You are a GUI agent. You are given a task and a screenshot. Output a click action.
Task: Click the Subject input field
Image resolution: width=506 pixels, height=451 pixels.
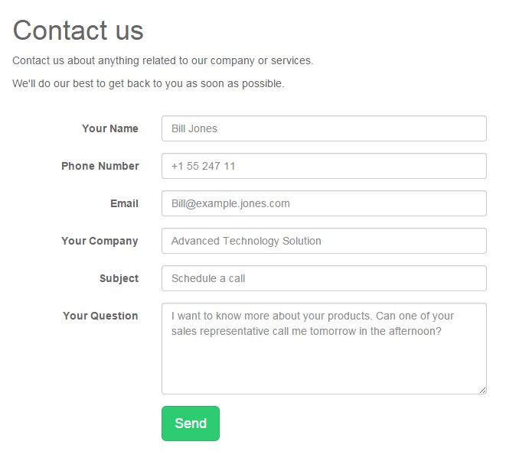pos(324,278)
